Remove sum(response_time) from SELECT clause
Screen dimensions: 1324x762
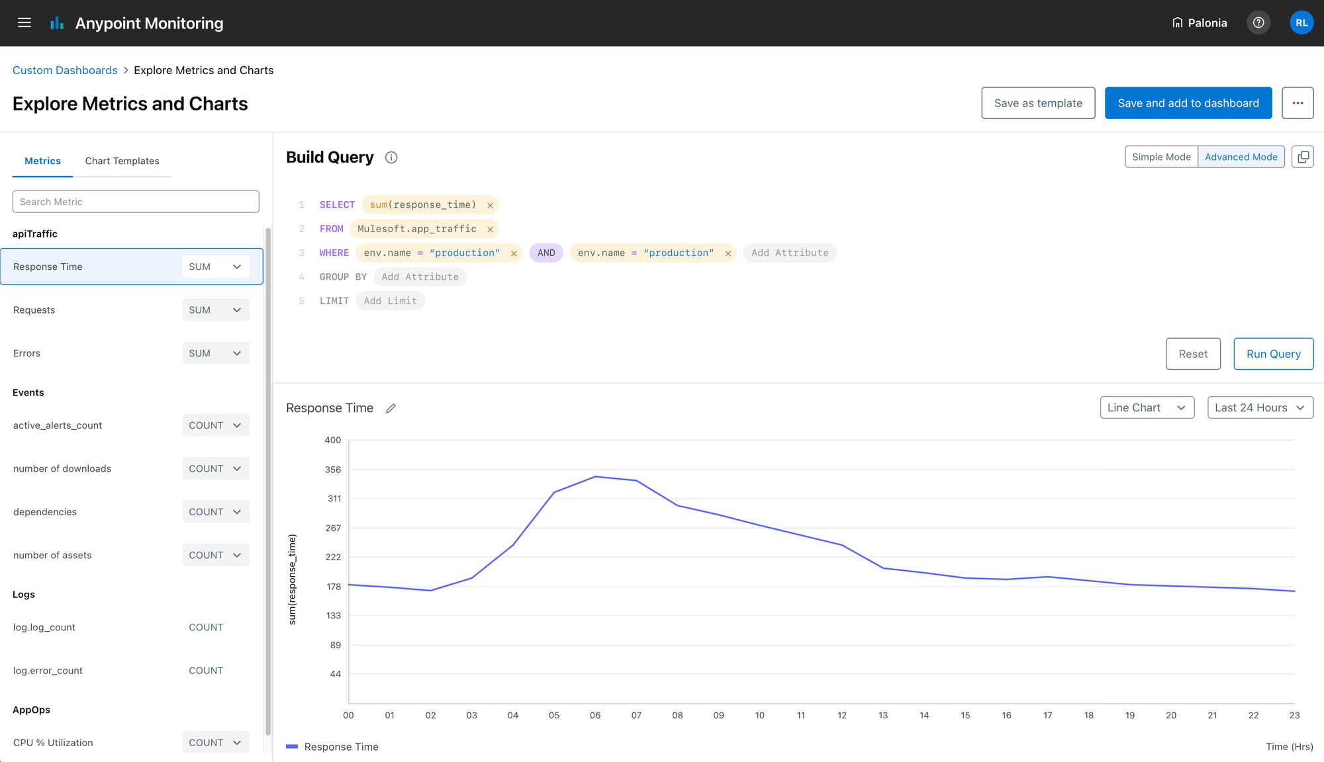[491, 205]
